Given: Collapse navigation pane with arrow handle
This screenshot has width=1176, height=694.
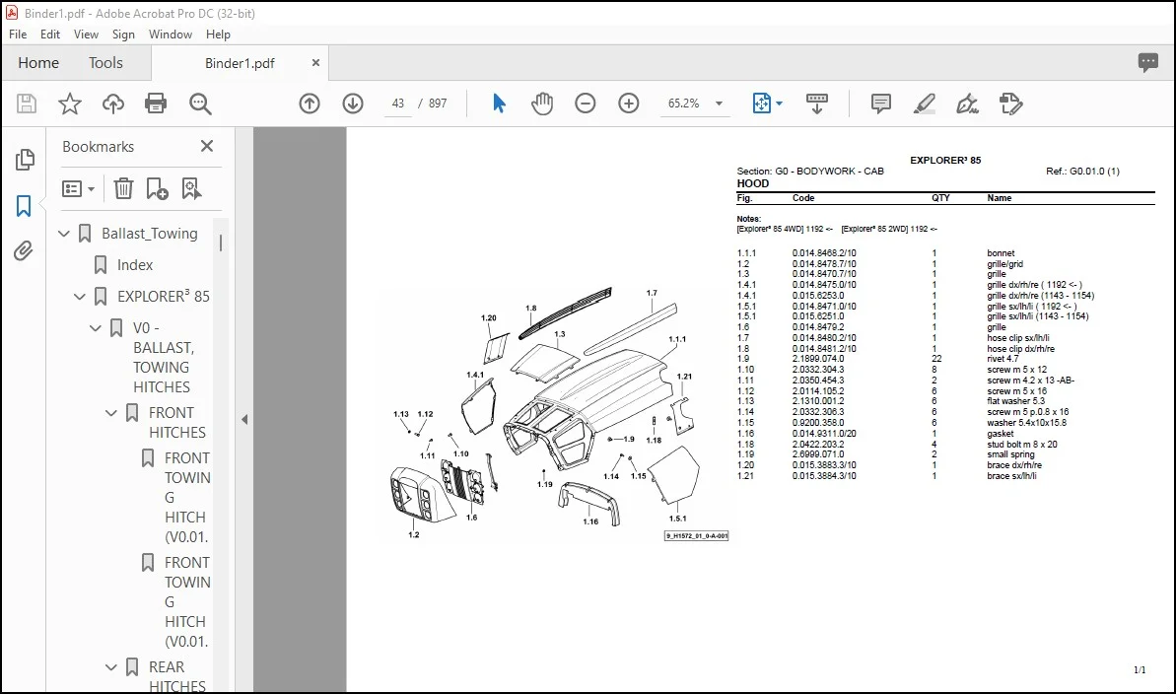Looking at the screenshot, I should (244, 419).
